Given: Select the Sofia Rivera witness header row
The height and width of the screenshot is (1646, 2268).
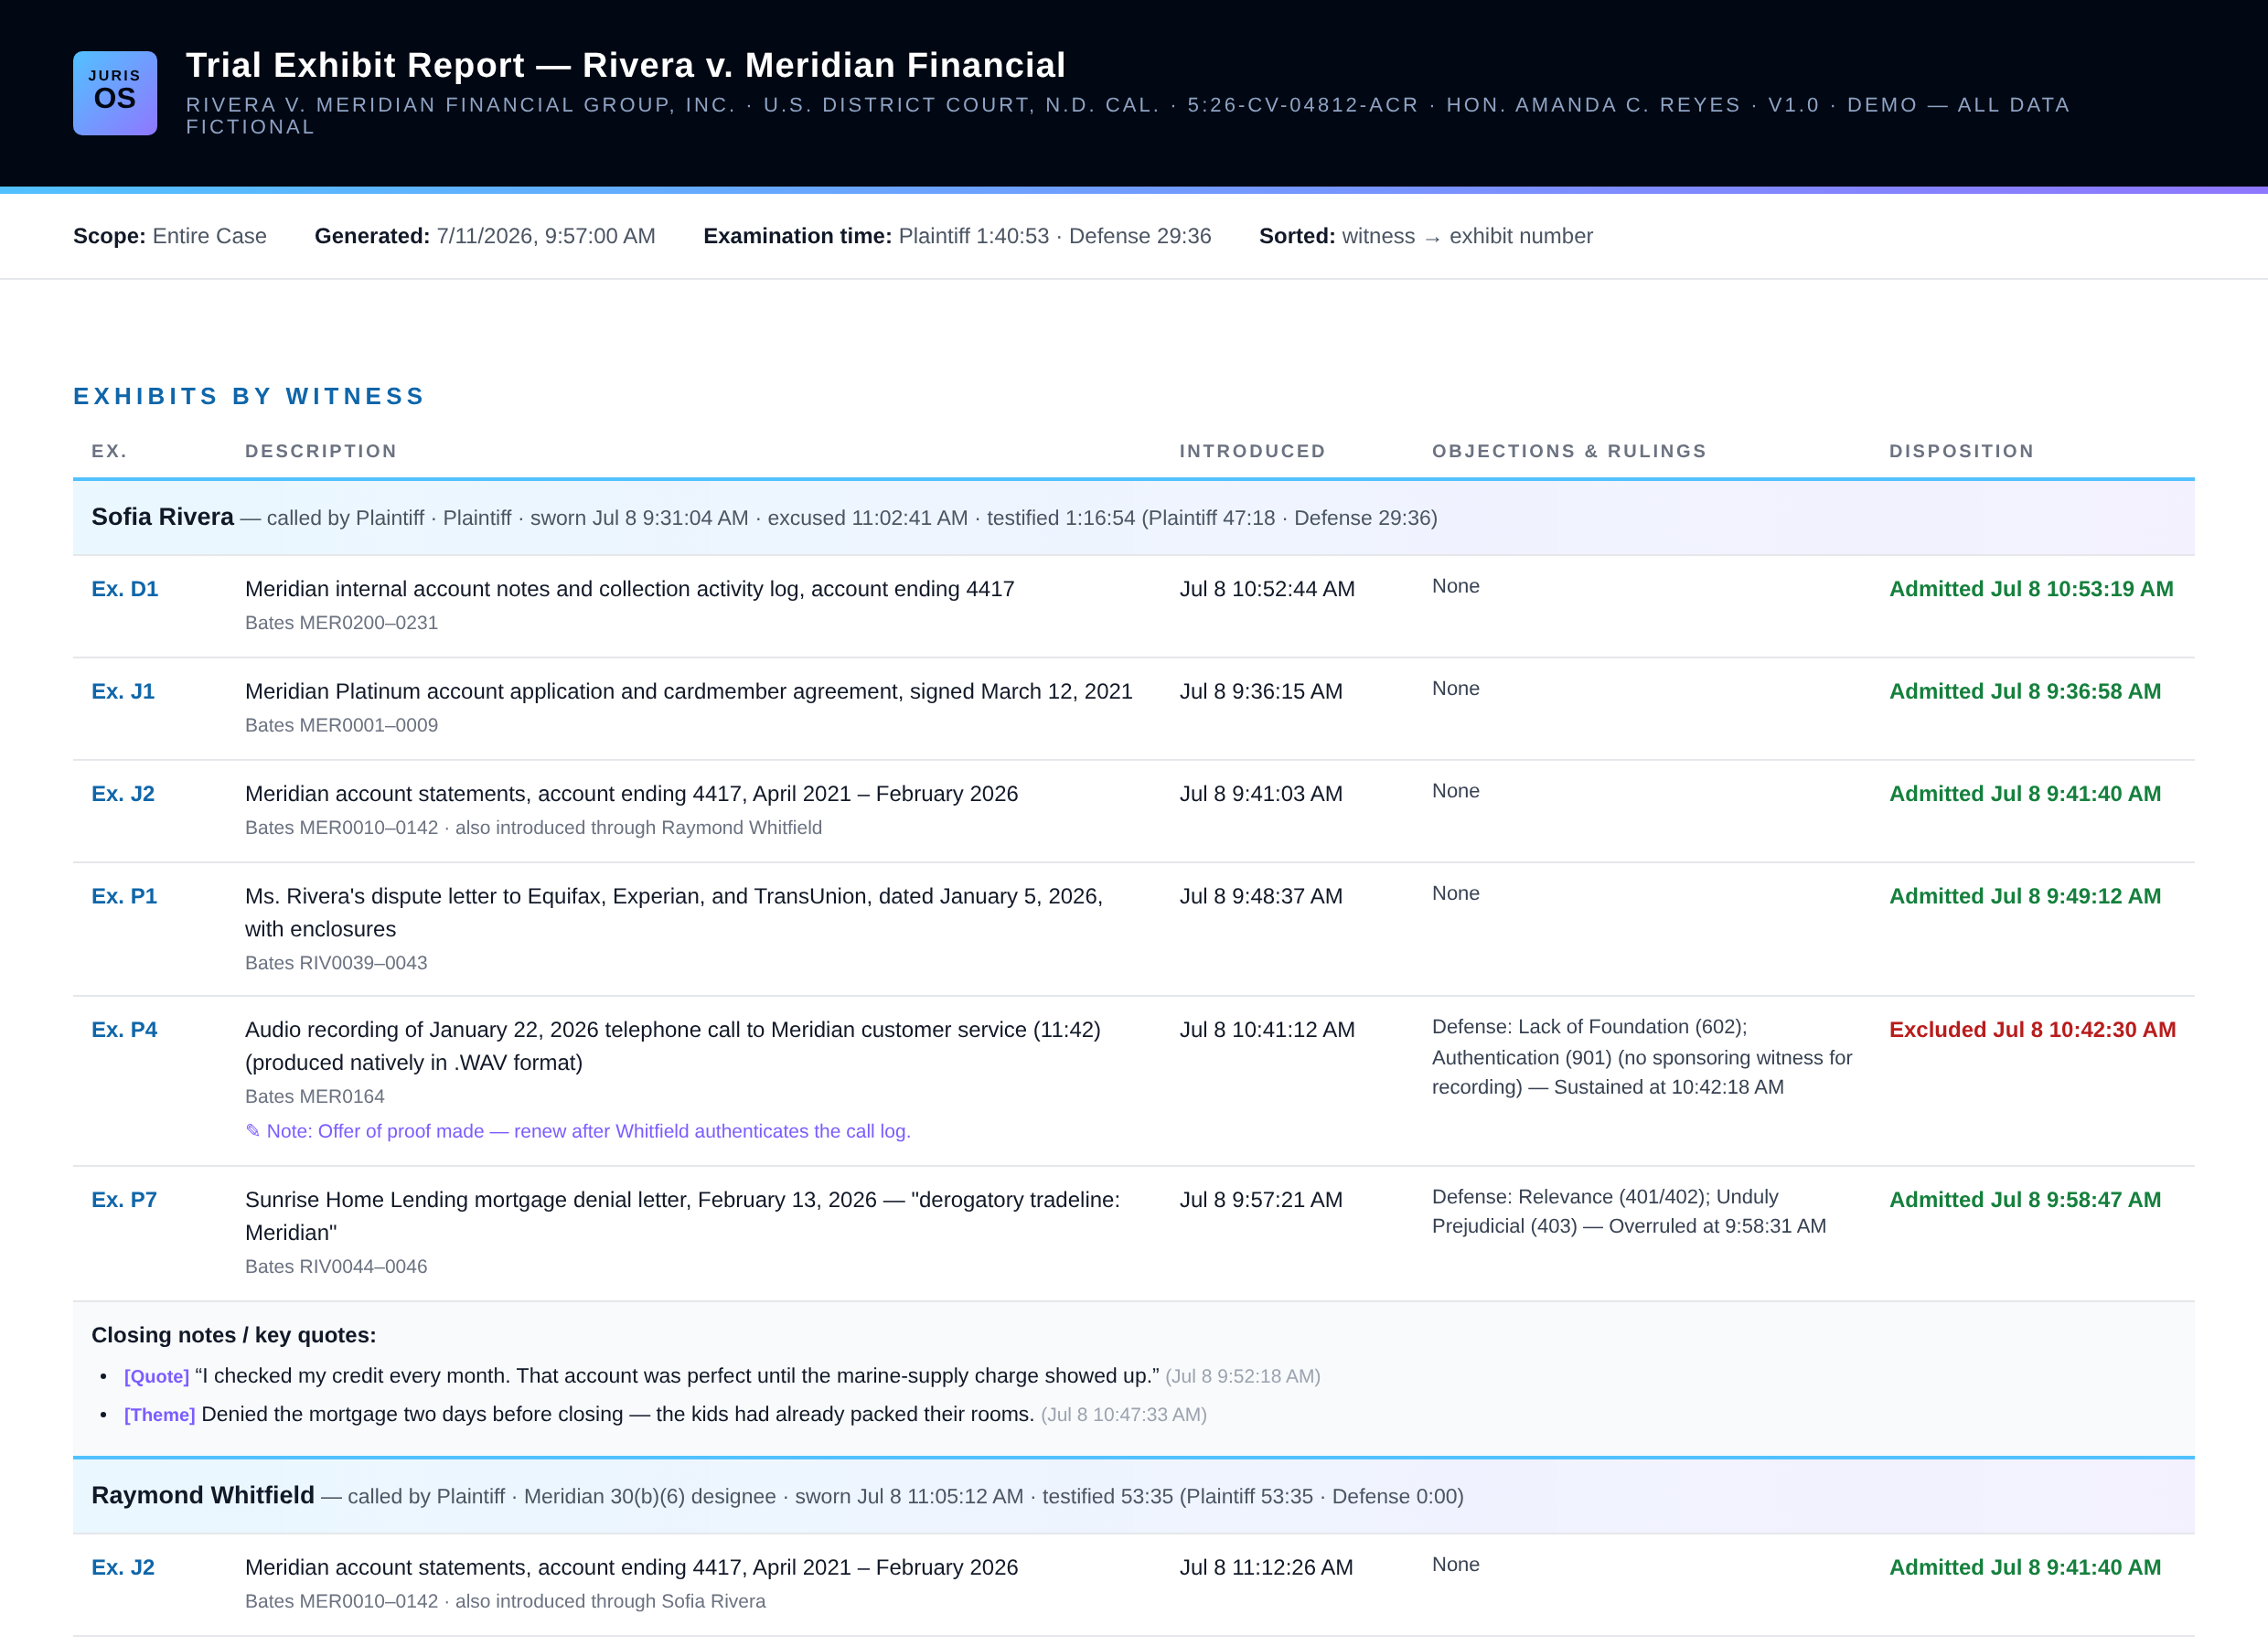Looking at the screenshot, I should click(x=1134, y=518).
